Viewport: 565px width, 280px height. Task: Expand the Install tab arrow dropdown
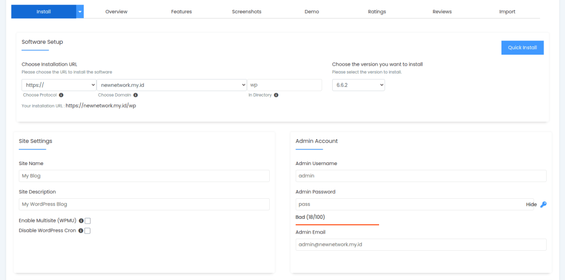pyautogui.click(x=80, y=12)
